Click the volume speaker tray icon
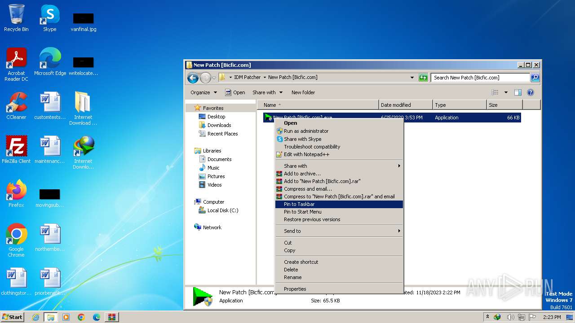The image size is (575, 323). pyautogui.click(x=510, y=317)
